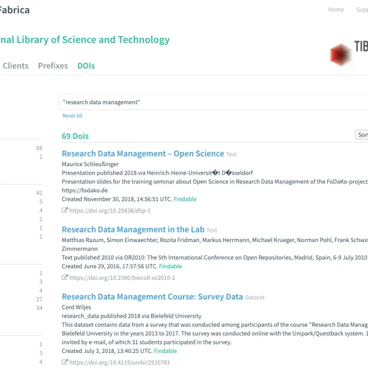Click external link icon beside doi.org/10.25838/d5p-1
The width and height of the screenshot is (368, 368).
pos(65,211)
